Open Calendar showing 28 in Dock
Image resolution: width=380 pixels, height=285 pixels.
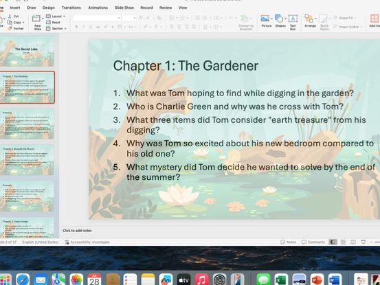[x=94, y=280]
